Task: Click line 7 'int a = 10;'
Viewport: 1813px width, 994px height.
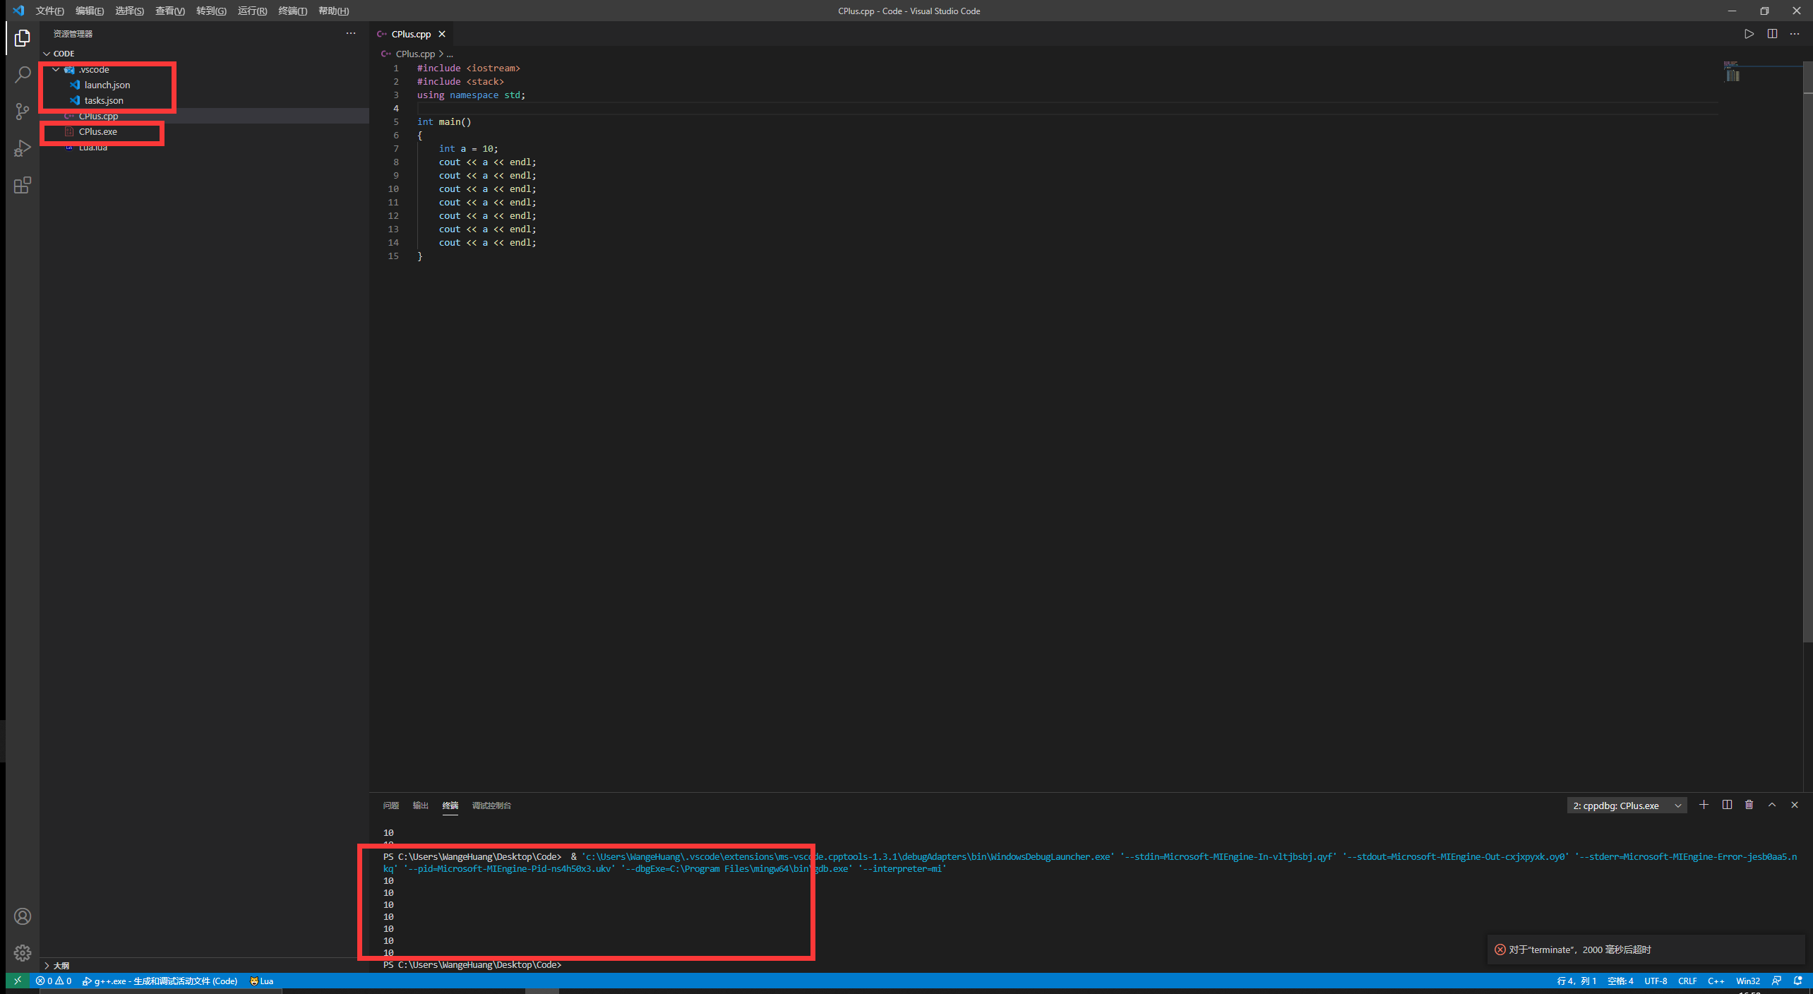Action: tap(468, 148)
